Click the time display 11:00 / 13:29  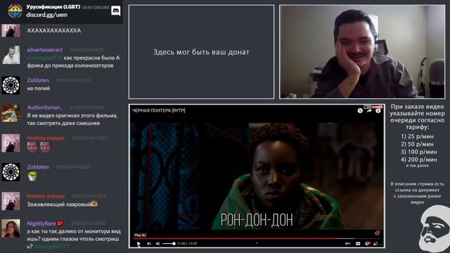click(x=187, y=244)
